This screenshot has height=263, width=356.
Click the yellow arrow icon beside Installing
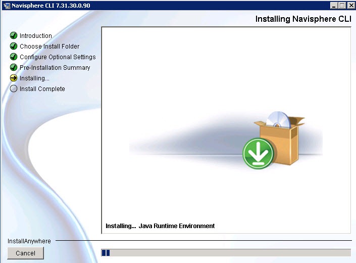[x=14, y=78]
